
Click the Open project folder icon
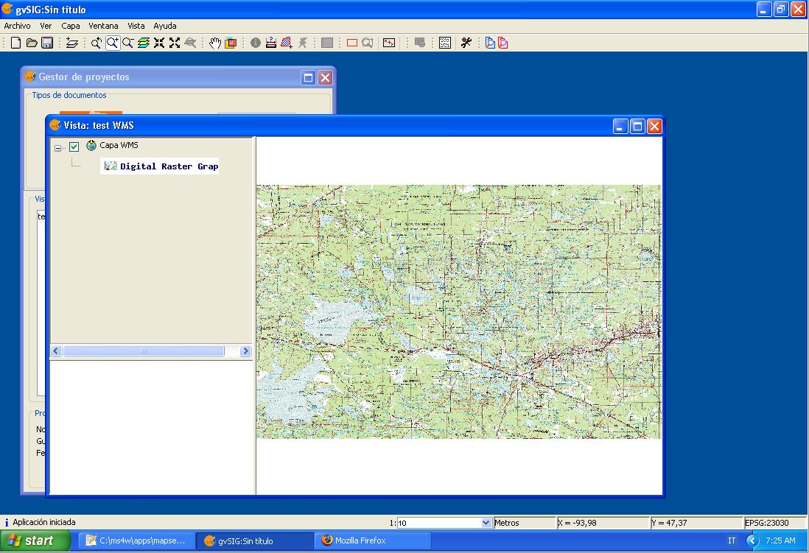click(32, 43)
